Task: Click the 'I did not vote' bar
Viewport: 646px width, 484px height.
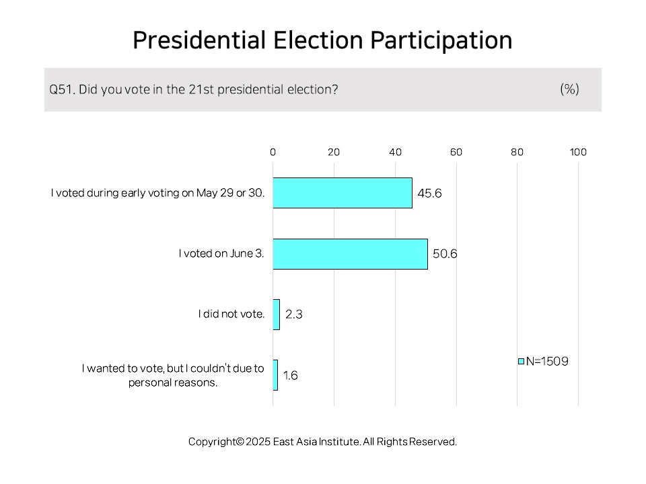Action: point(277,315)
